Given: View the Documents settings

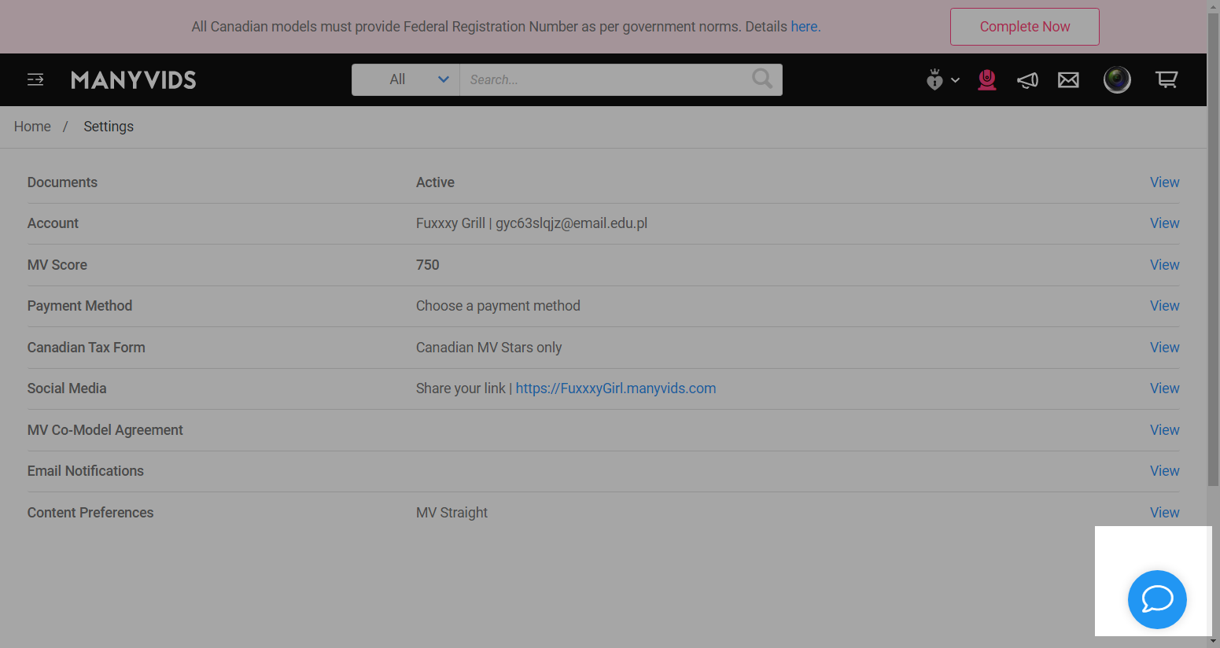Looking at the screenshot, I should click(x=1164, y=182).
